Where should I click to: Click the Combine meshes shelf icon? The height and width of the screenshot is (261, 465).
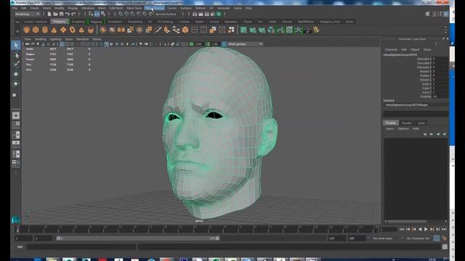(103, 30)
